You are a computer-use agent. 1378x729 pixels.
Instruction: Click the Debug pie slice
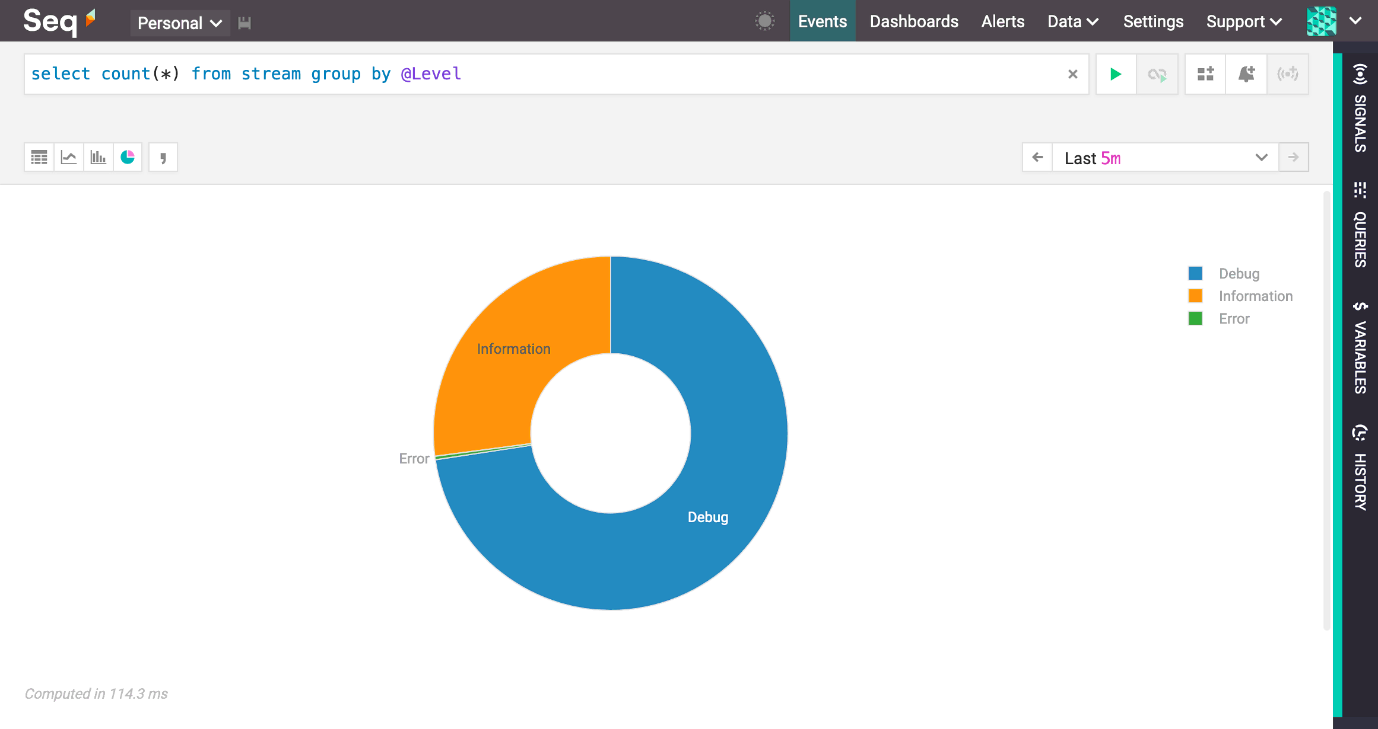click(x=708, y=517)
